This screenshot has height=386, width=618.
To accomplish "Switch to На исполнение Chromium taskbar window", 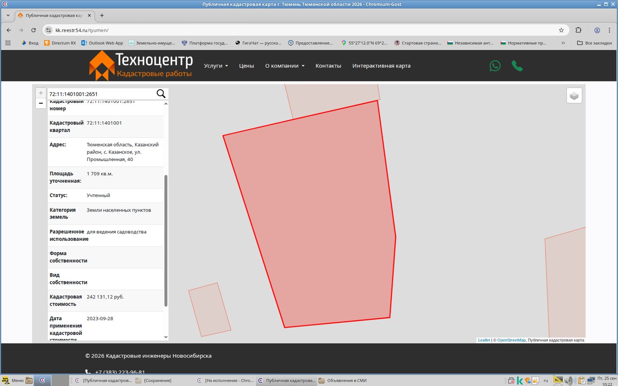I will [225, 380].
